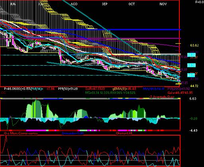Click the SEP month label

[x=105, y=4]
